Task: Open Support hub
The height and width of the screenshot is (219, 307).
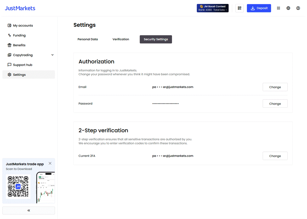Action: click(29, 65)
